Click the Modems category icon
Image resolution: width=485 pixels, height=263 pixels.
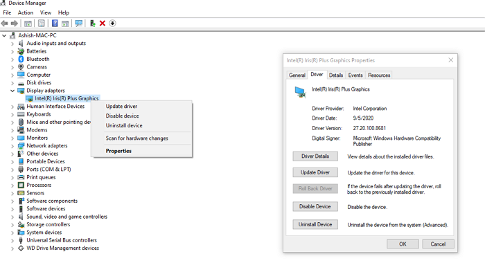coord(21,130)
